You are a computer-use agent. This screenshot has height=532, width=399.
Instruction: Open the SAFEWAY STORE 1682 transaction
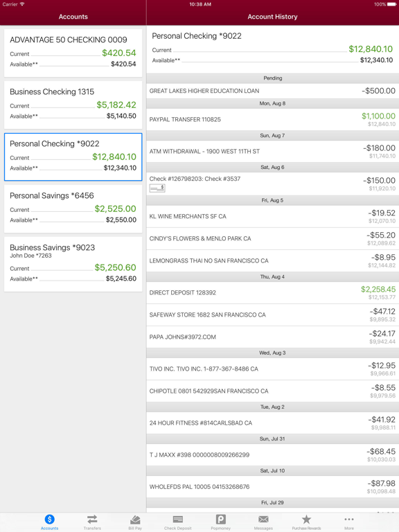click(272, 315)
